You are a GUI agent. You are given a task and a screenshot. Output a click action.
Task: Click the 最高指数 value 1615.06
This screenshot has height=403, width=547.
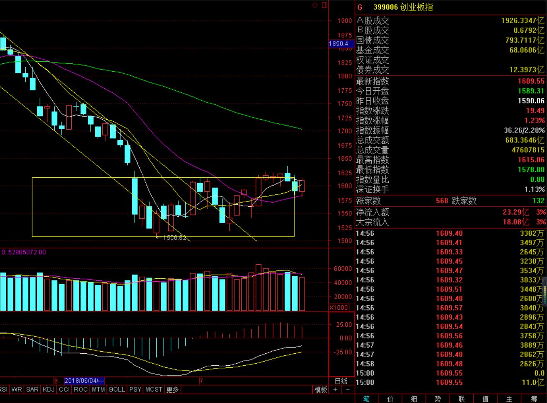pyautogui.click(x=531, y=160)
